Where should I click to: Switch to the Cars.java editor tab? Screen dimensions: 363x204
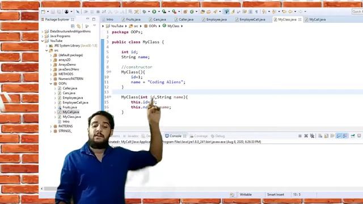tap(158, 20)
